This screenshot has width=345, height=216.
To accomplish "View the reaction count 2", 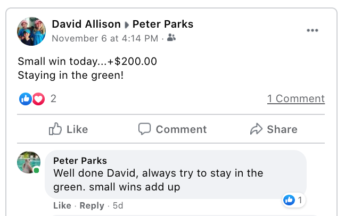I will click(x=53, y=98).
